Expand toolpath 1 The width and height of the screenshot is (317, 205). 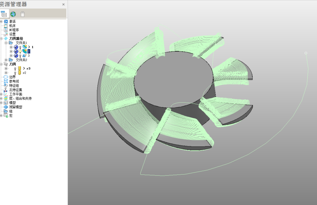[x=11, y=47]
